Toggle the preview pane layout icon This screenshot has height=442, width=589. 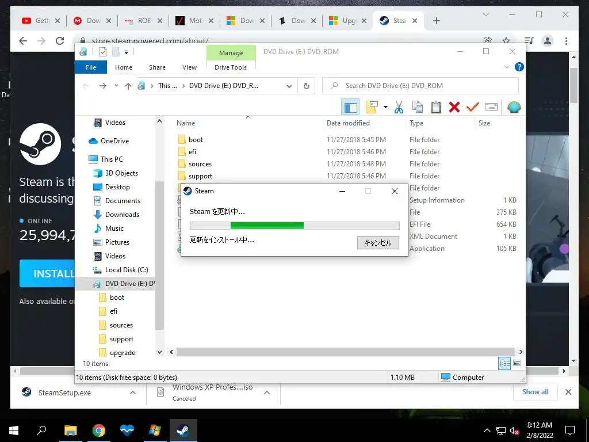click(x=350, y=108)
